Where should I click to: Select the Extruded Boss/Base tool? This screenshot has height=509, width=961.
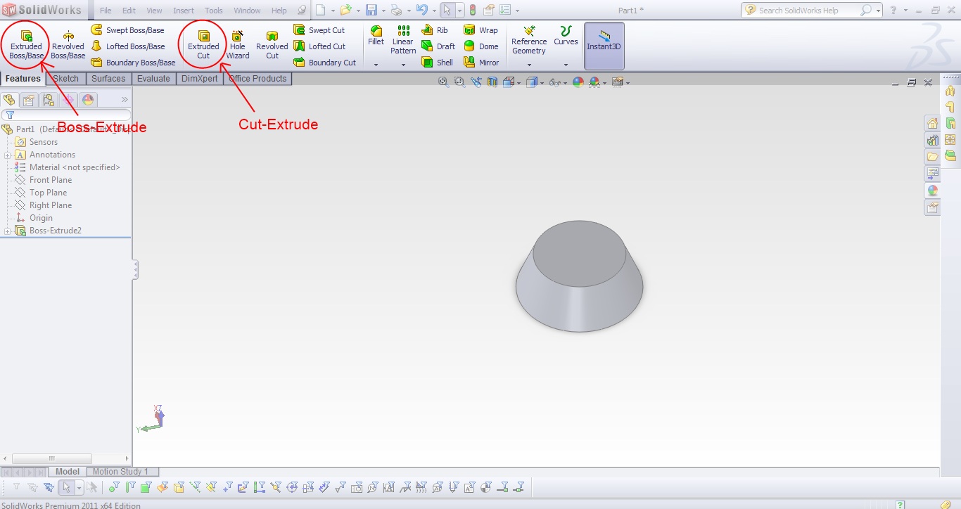tap(25, 44)
